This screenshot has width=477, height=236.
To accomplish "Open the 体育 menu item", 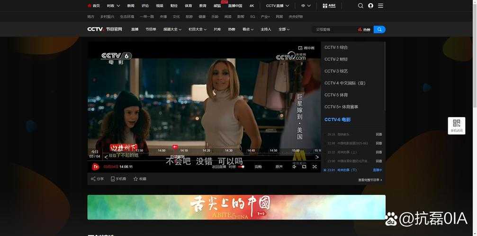I will (189, 6).
